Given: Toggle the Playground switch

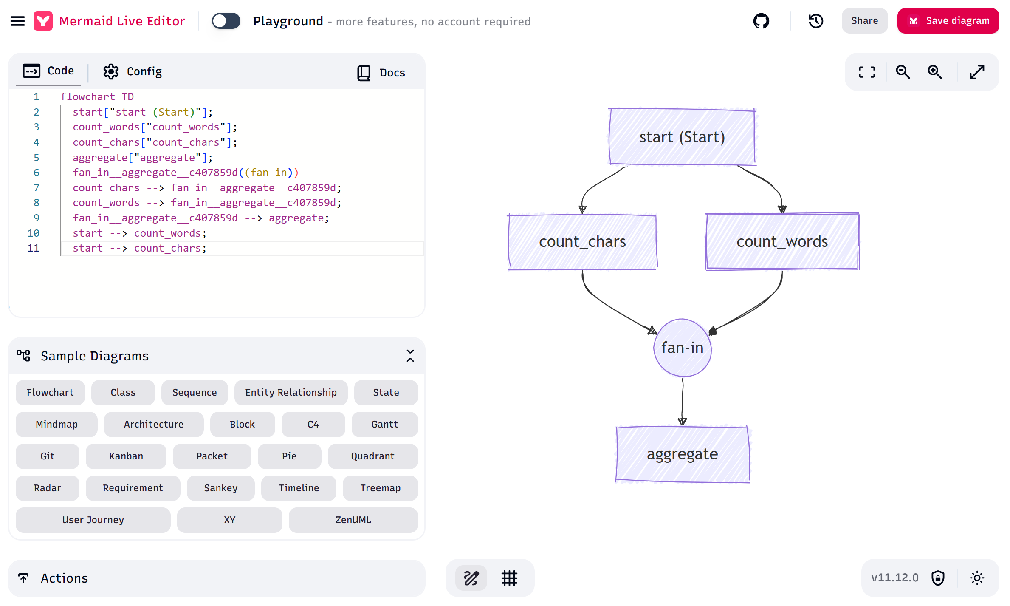Looking at the screenshot, I should (226, 21).
